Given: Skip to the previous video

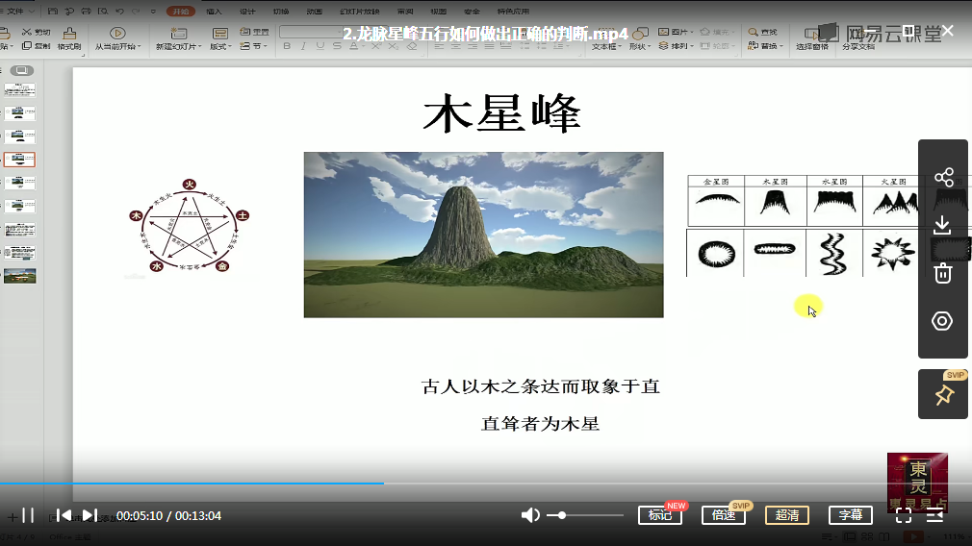Looking at the screenshot, I should point(64,515).
